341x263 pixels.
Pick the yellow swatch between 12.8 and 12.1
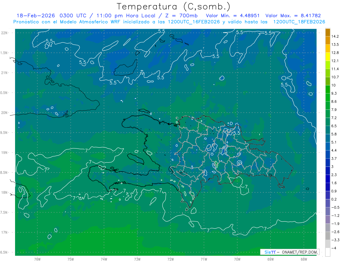(x=328, y=57)
